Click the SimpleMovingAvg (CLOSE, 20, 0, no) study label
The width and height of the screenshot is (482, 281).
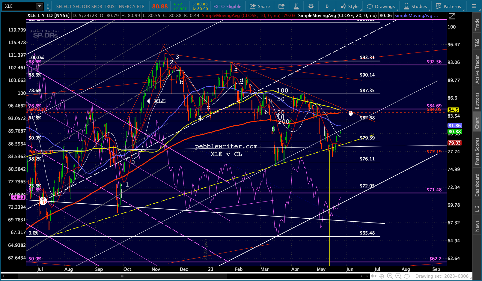coord(338,16)
